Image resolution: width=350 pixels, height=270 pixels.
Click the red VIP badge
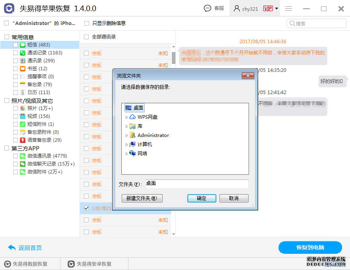coord(268,8)
